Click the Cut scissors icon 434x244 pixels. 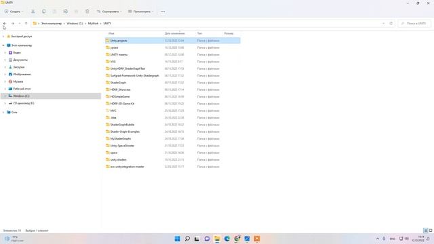point(33,12)
